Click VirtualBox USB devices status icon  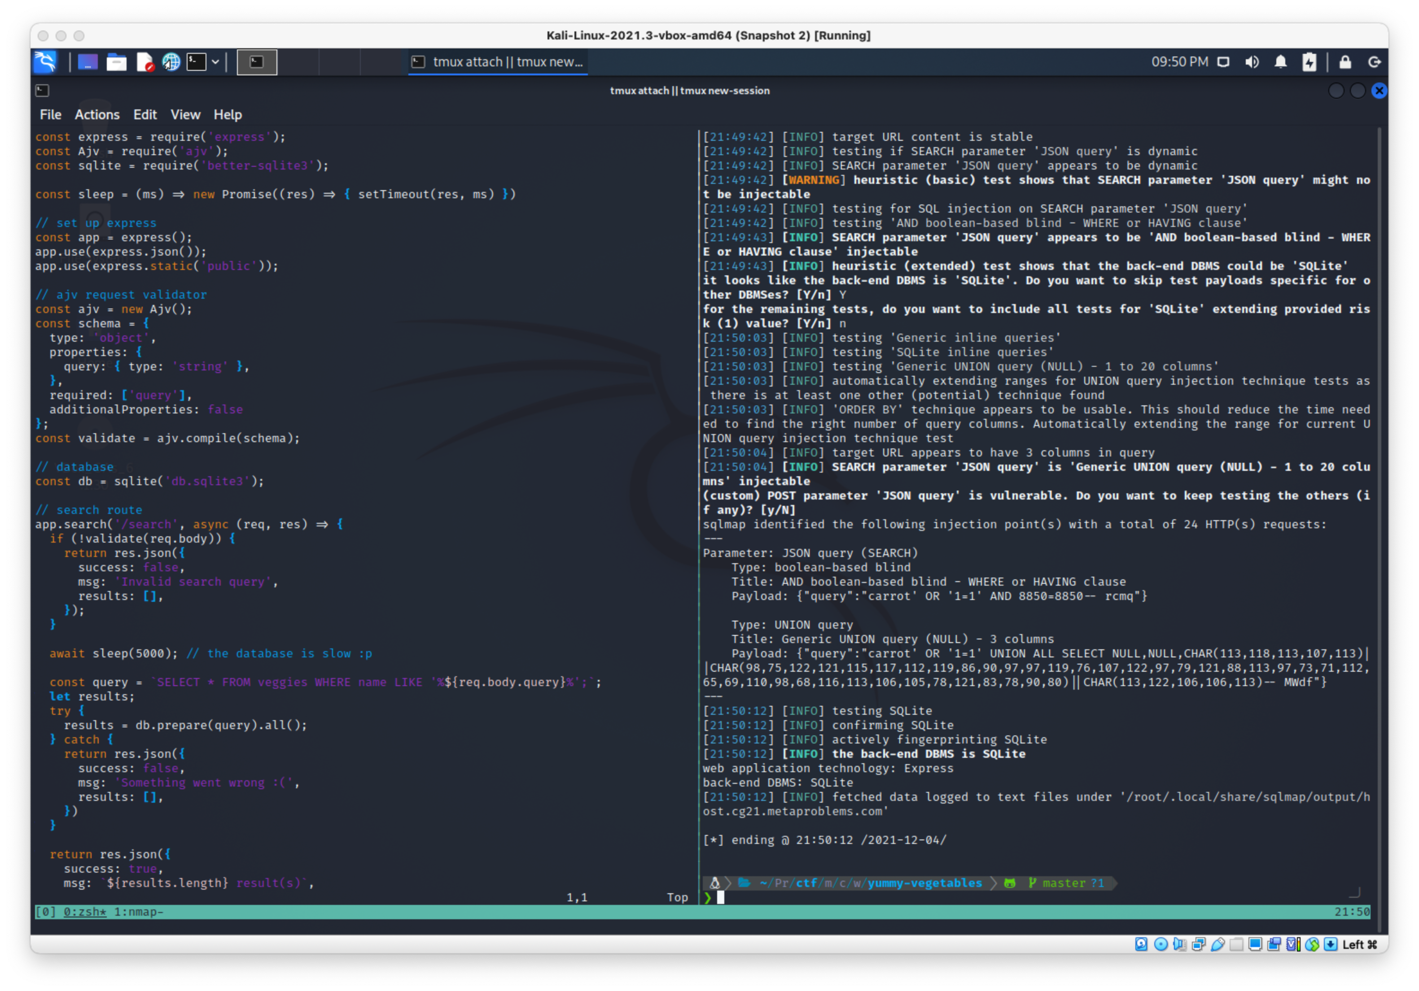(1218, 944)
